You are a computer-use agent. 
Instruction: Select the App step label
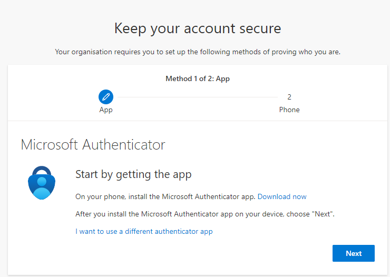[106, 110]
